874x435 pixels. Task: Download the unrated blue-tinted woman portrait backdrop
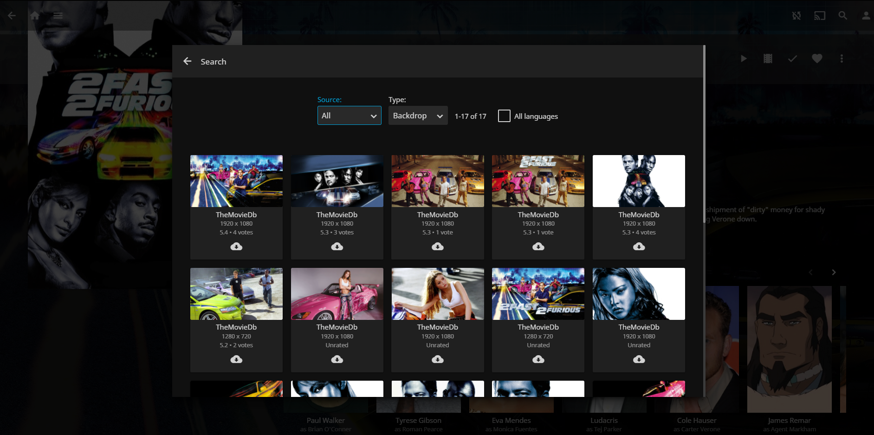click(639, 359)
